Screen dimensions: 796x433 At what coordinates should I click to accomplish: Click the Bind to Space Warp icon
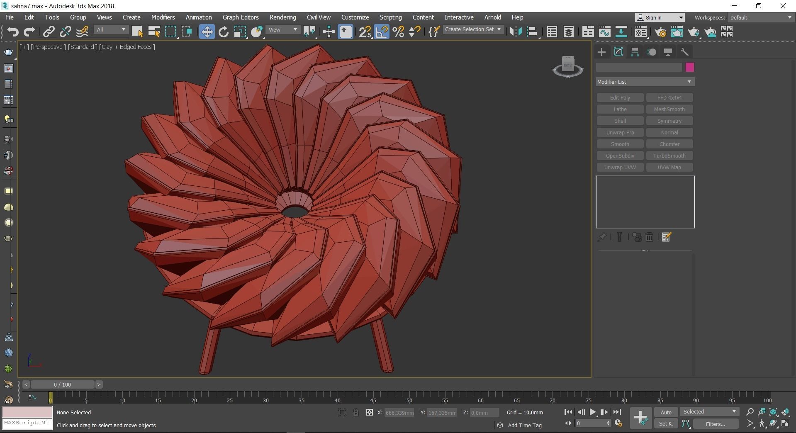82,32
